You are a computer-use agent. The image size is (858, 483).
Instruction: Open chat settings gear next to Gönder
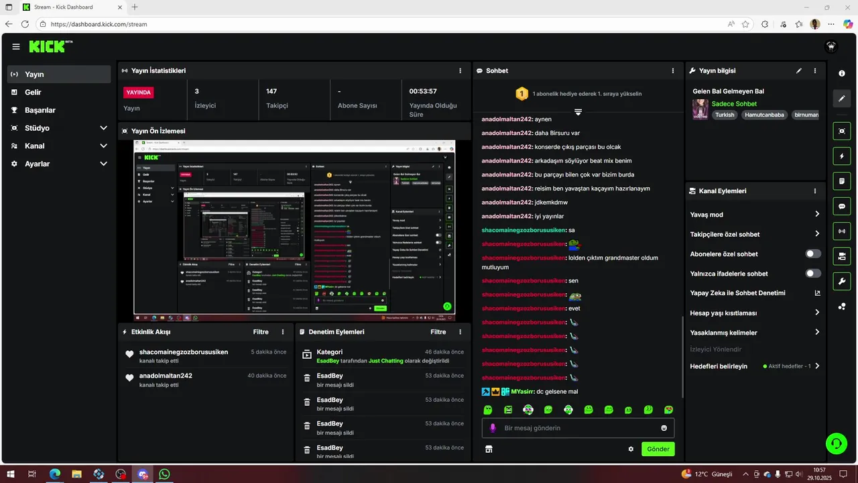pos(631,449)
